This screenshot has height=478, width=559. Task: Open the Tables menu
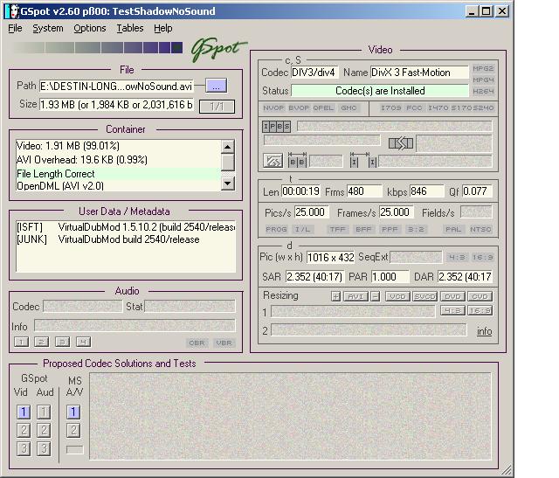(130, 28)
